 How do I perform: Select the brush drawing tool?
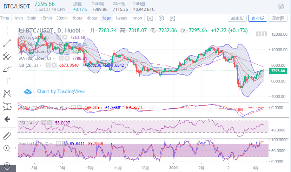pos(7,69)
